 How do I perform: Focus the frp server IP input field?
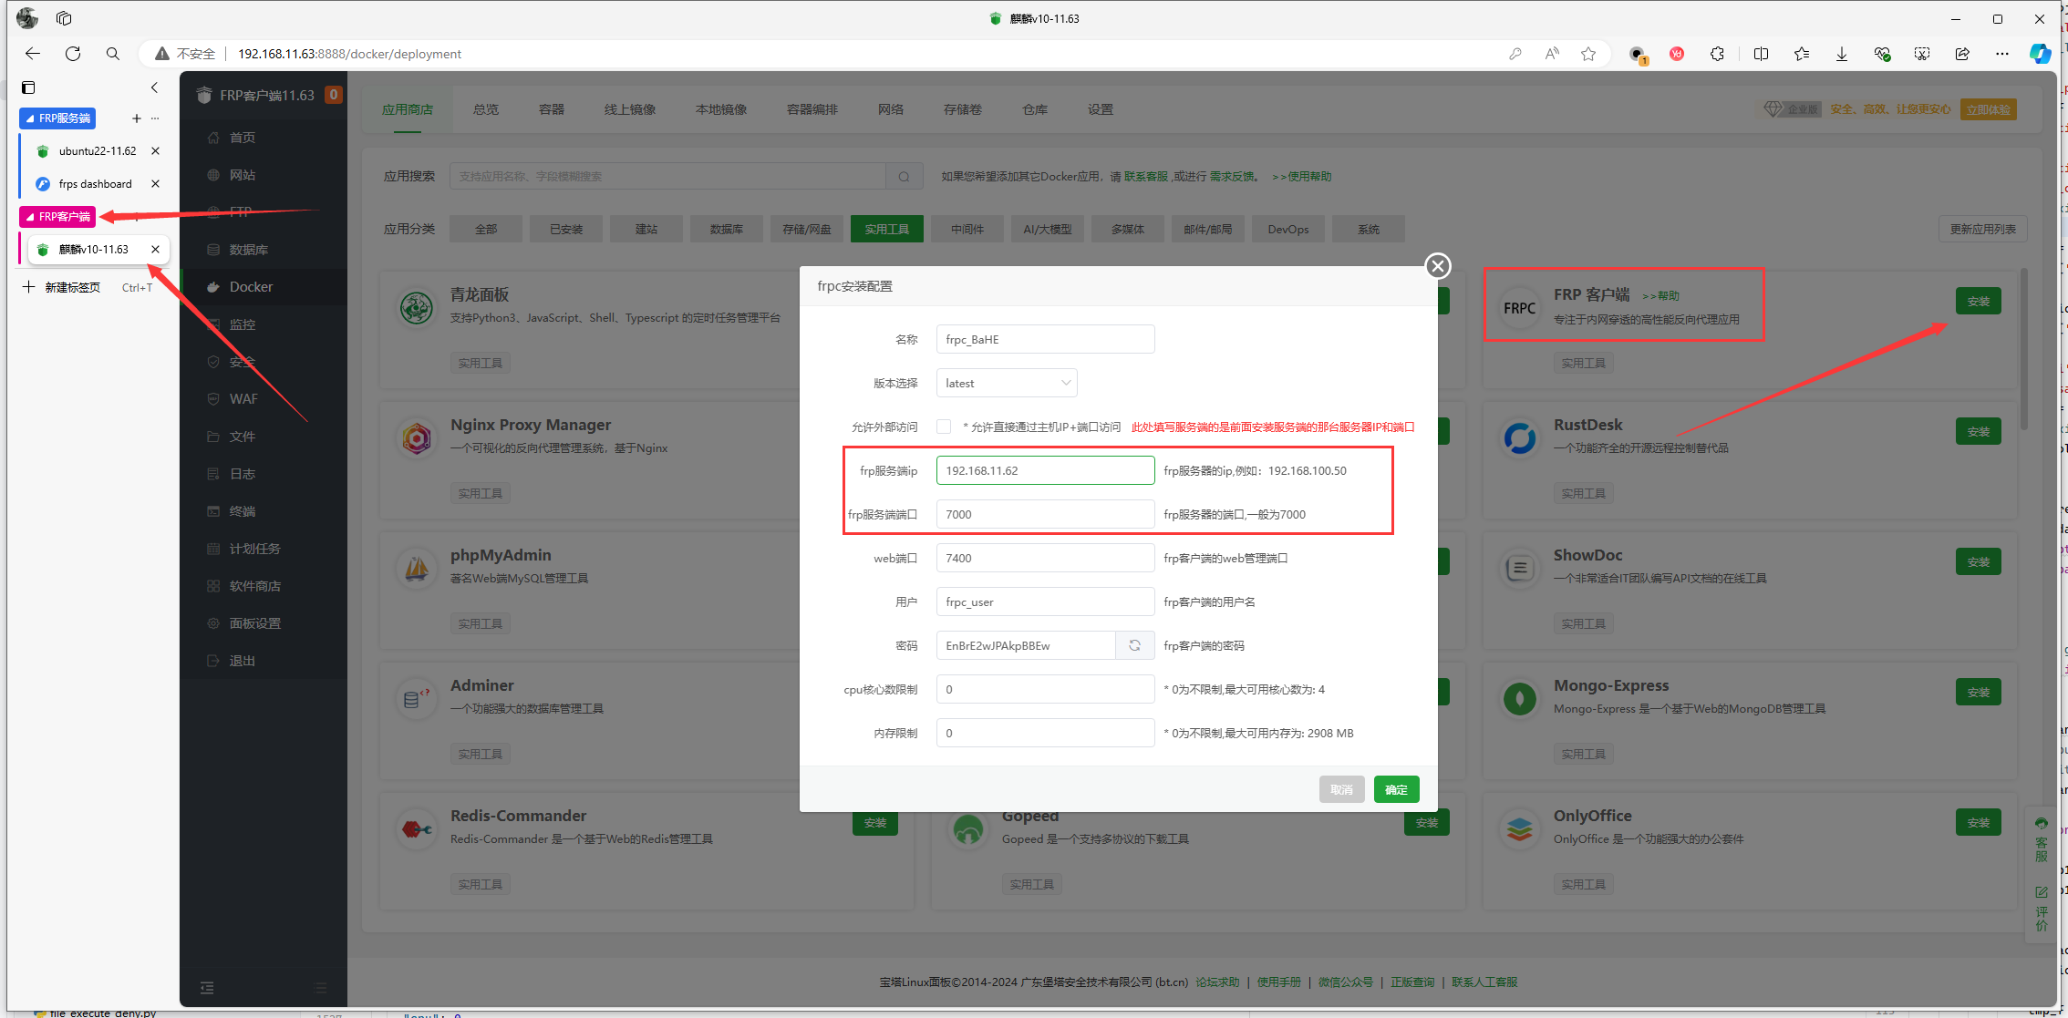(1045, 470)
